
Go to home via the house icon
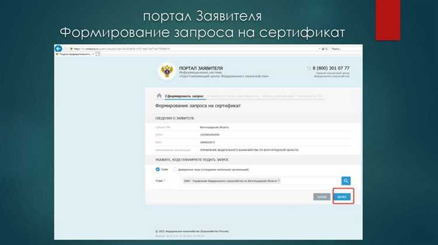click(159, 96)
